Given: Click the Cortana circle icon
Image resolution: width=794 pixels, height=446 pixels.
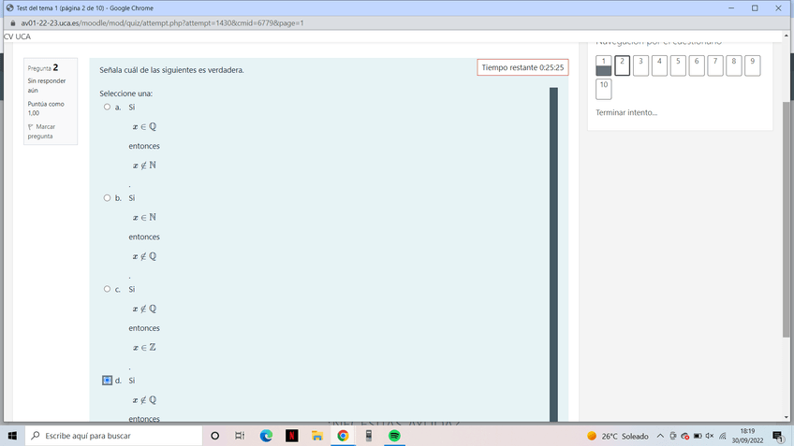Looking at the screenshot, I should pos(214,436).
